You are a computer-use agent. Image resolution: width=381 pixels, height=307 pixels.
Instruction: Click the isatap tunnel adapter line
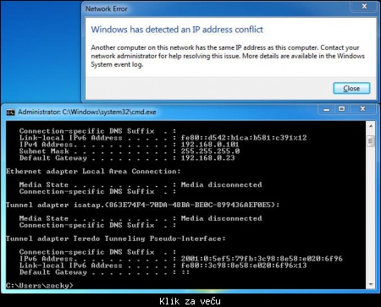pos(142,205)
